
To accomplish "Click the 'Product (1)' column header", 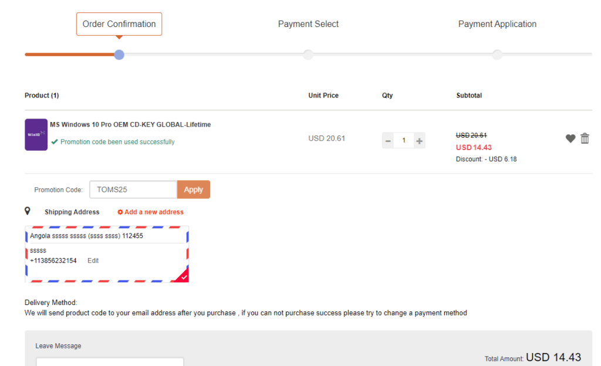I will tap(42, 96).
